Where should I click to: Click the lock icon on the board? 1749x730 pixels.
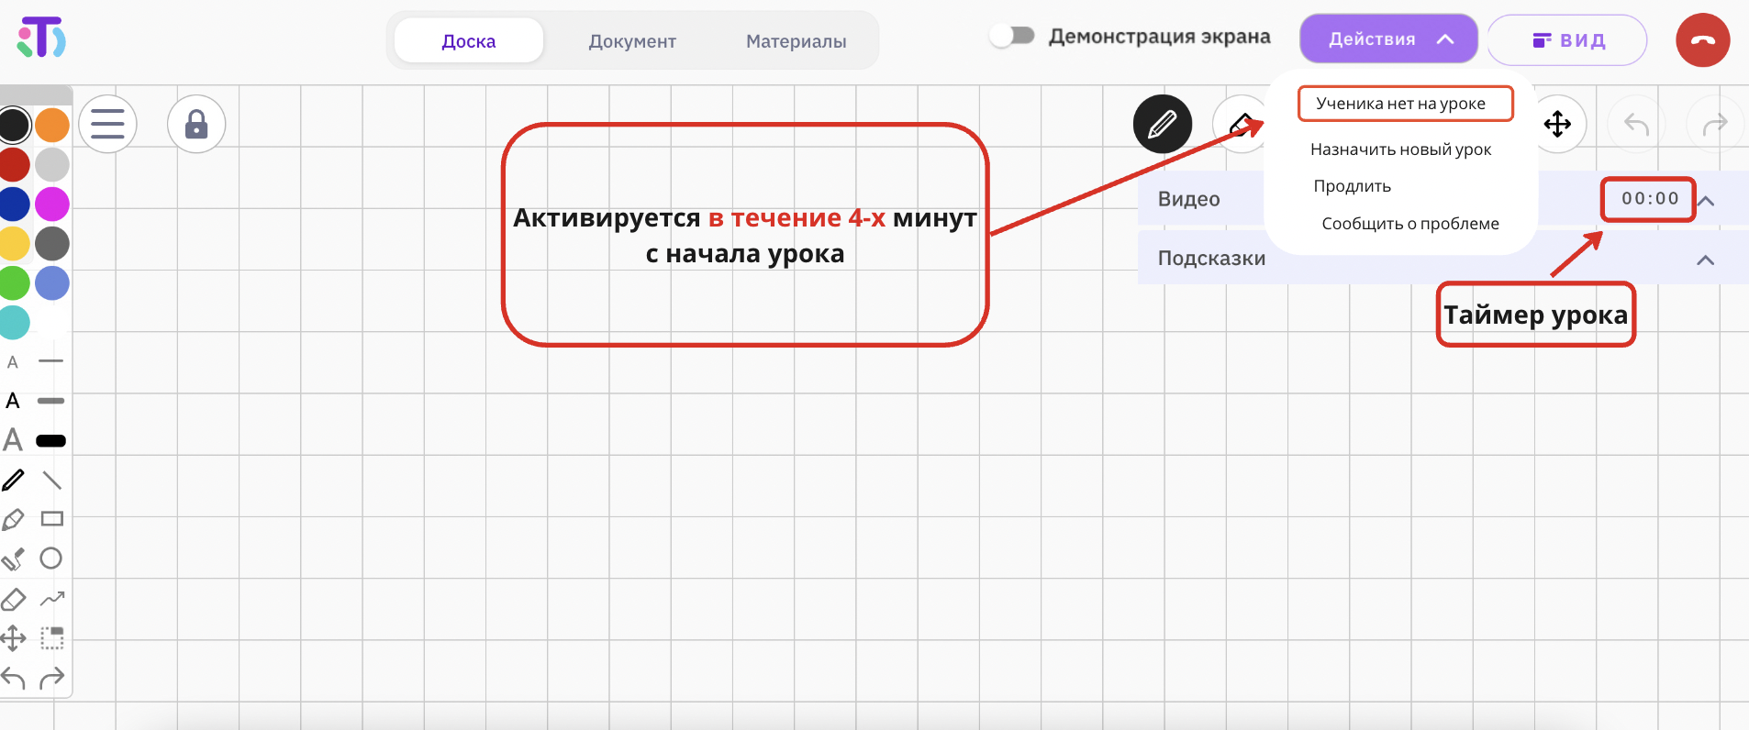coord(196,124)
